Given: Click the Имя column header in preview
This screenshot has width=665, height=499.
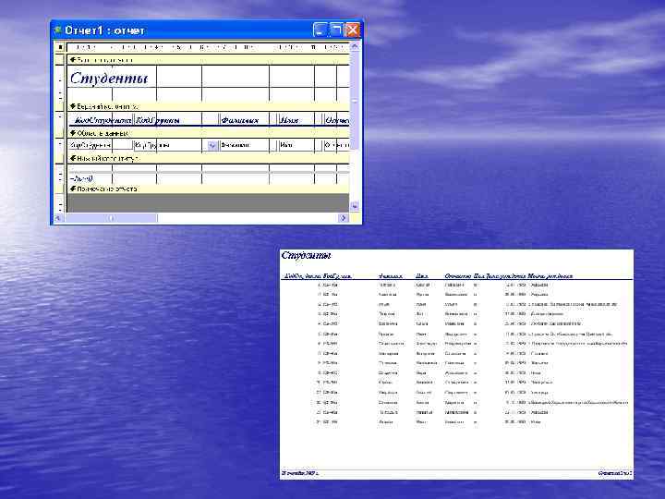Looking at the screenshot, I should tap(421, 275).
